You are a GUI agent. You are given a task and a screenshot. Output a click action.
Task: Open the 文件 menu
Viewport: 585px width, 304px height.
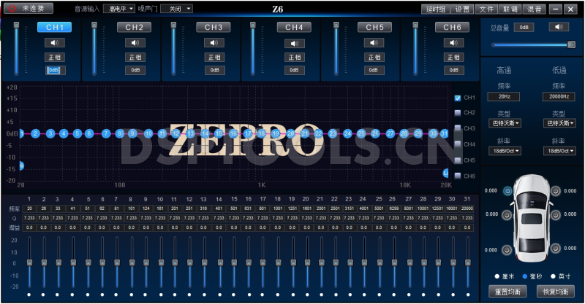tap(486, 9)
